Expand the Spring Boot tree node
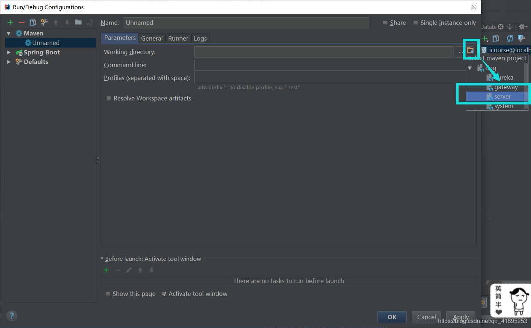531x328 pixels. point(9,52)
